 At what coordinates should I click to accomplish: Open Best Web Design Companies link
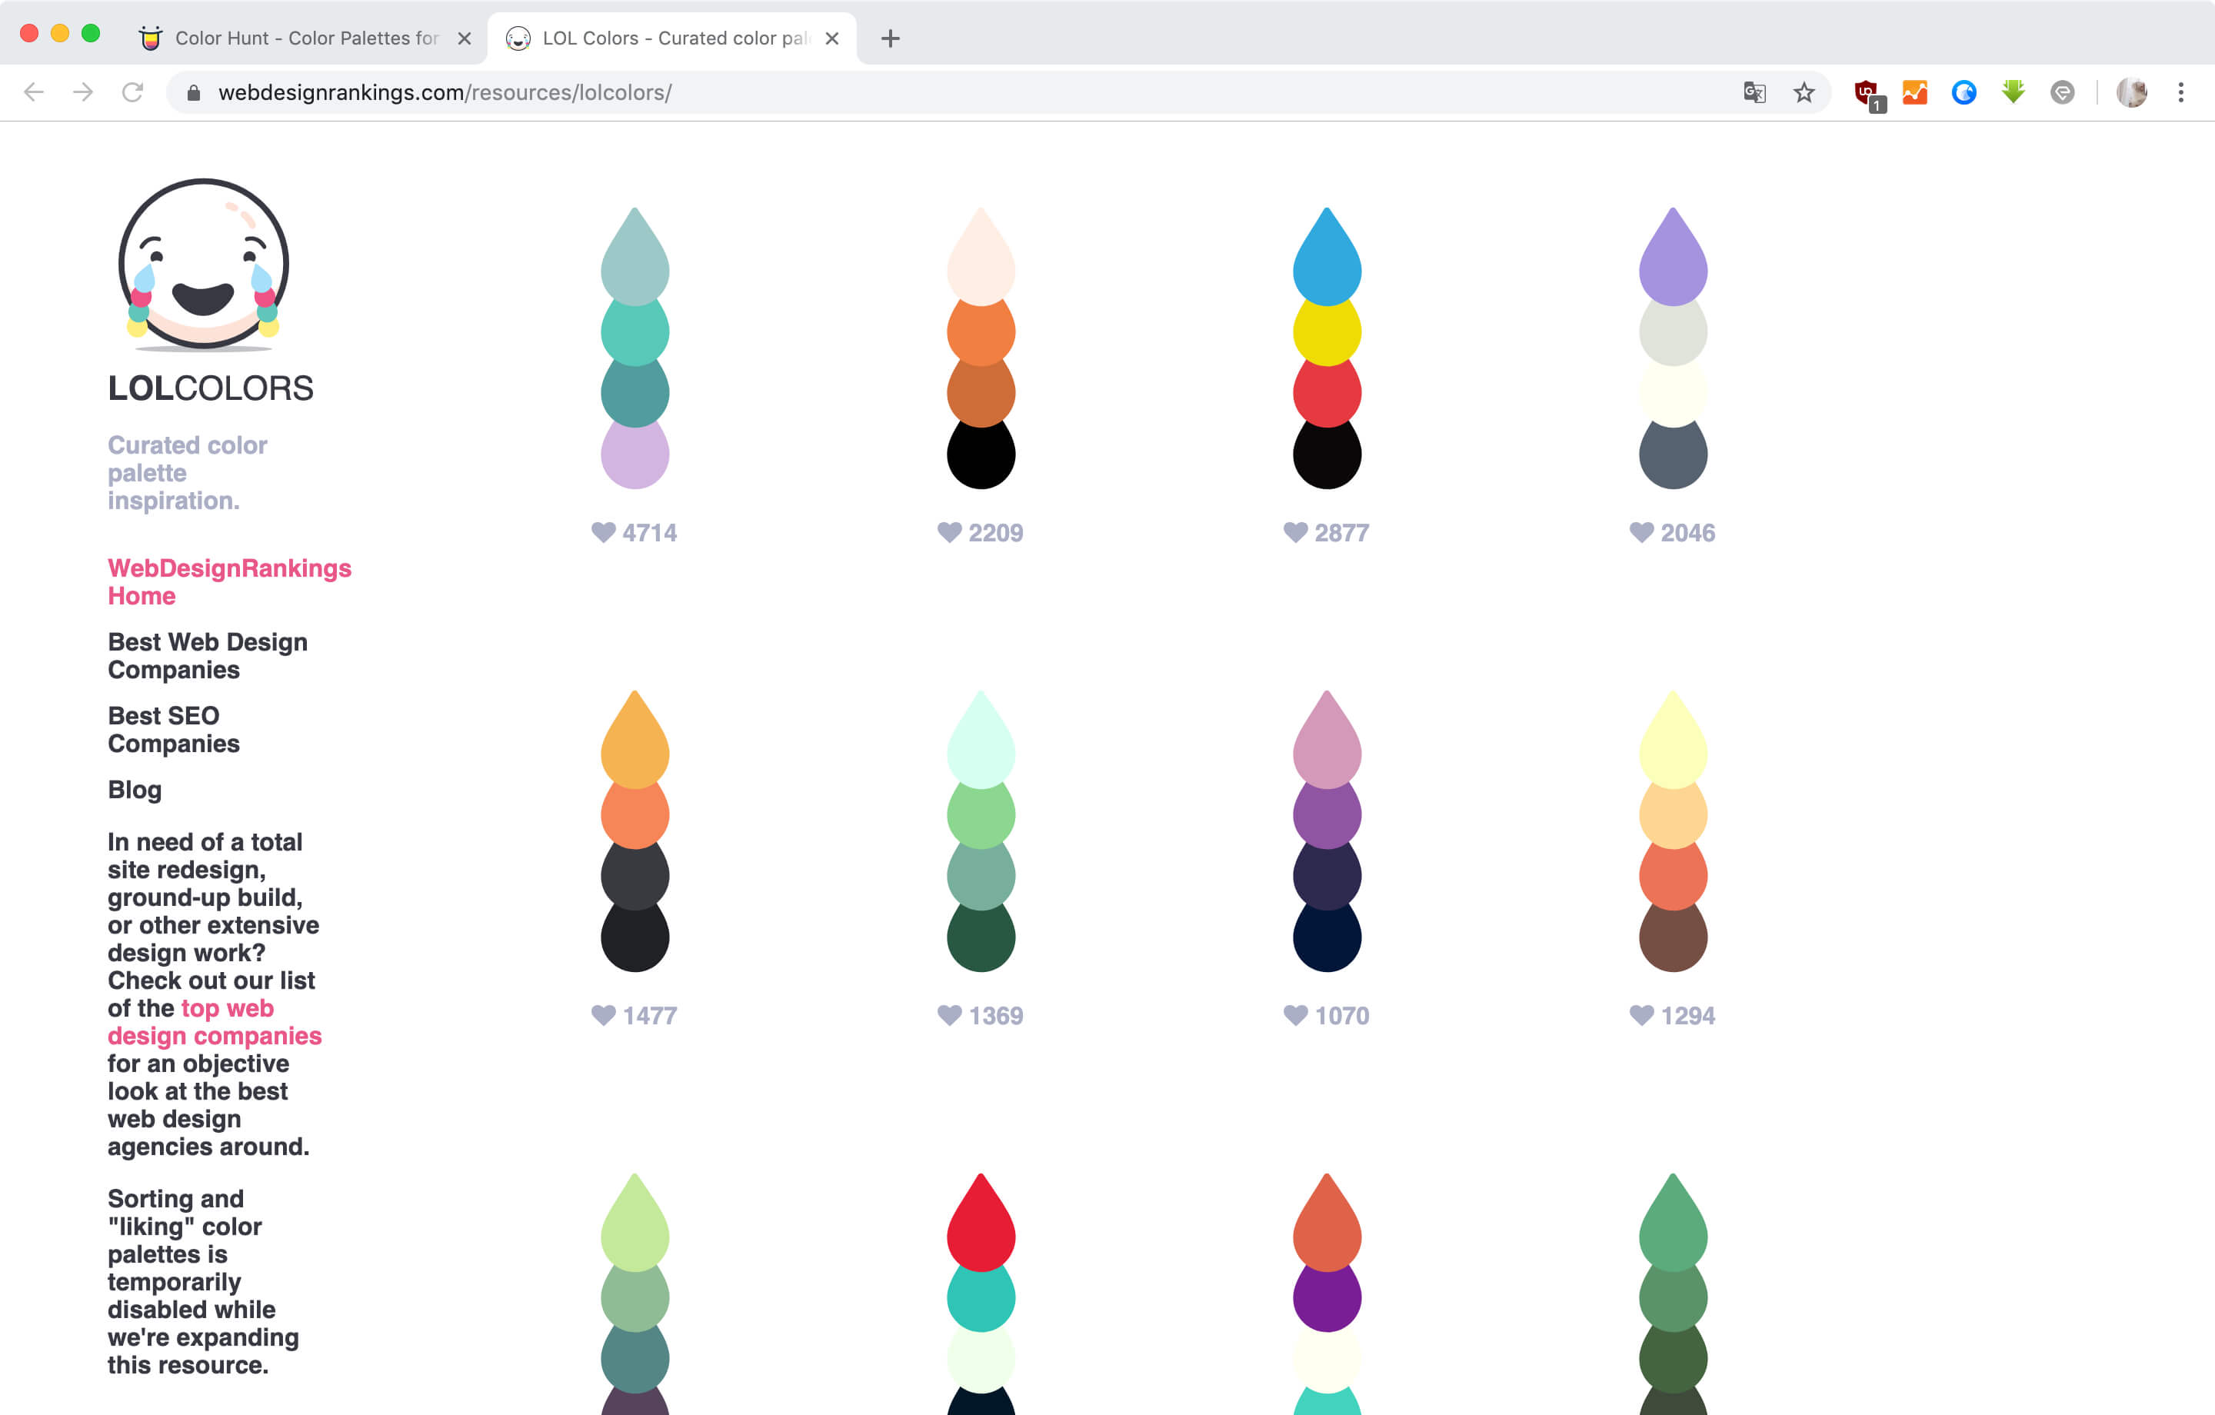208,656
